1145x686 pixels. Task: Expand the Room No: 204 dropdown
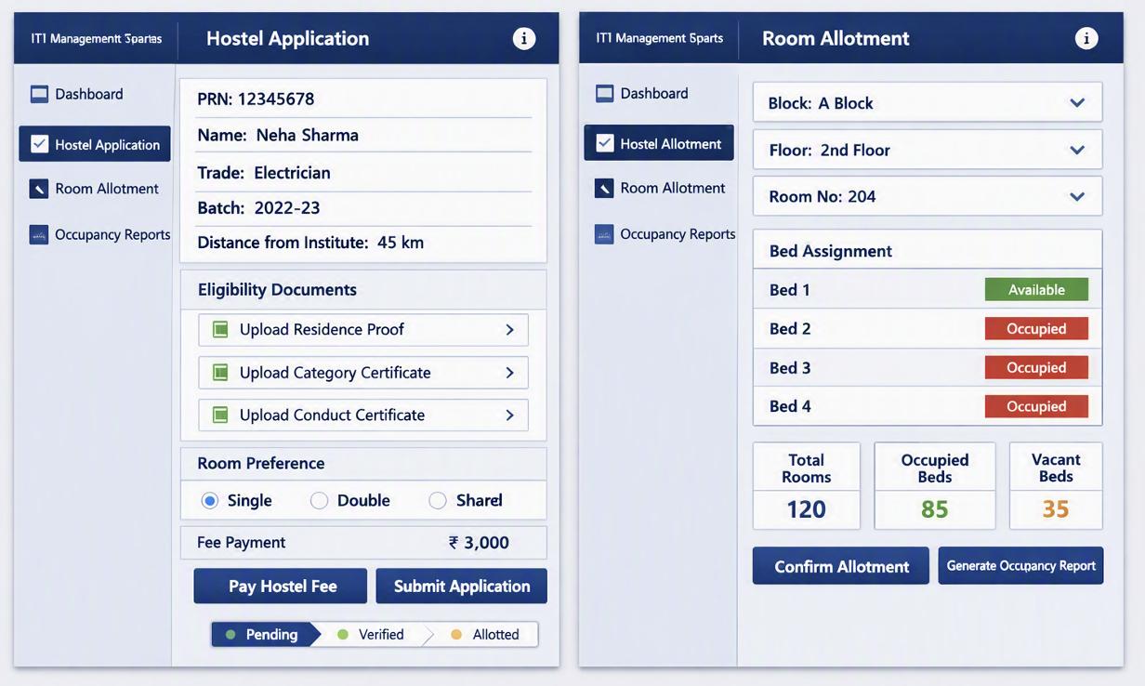[928, 196]
